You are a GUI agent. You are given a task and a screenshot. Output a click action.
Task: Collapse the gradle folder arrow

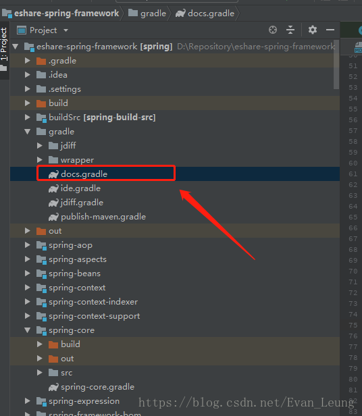pyautogui.click(x=27, y=132)
